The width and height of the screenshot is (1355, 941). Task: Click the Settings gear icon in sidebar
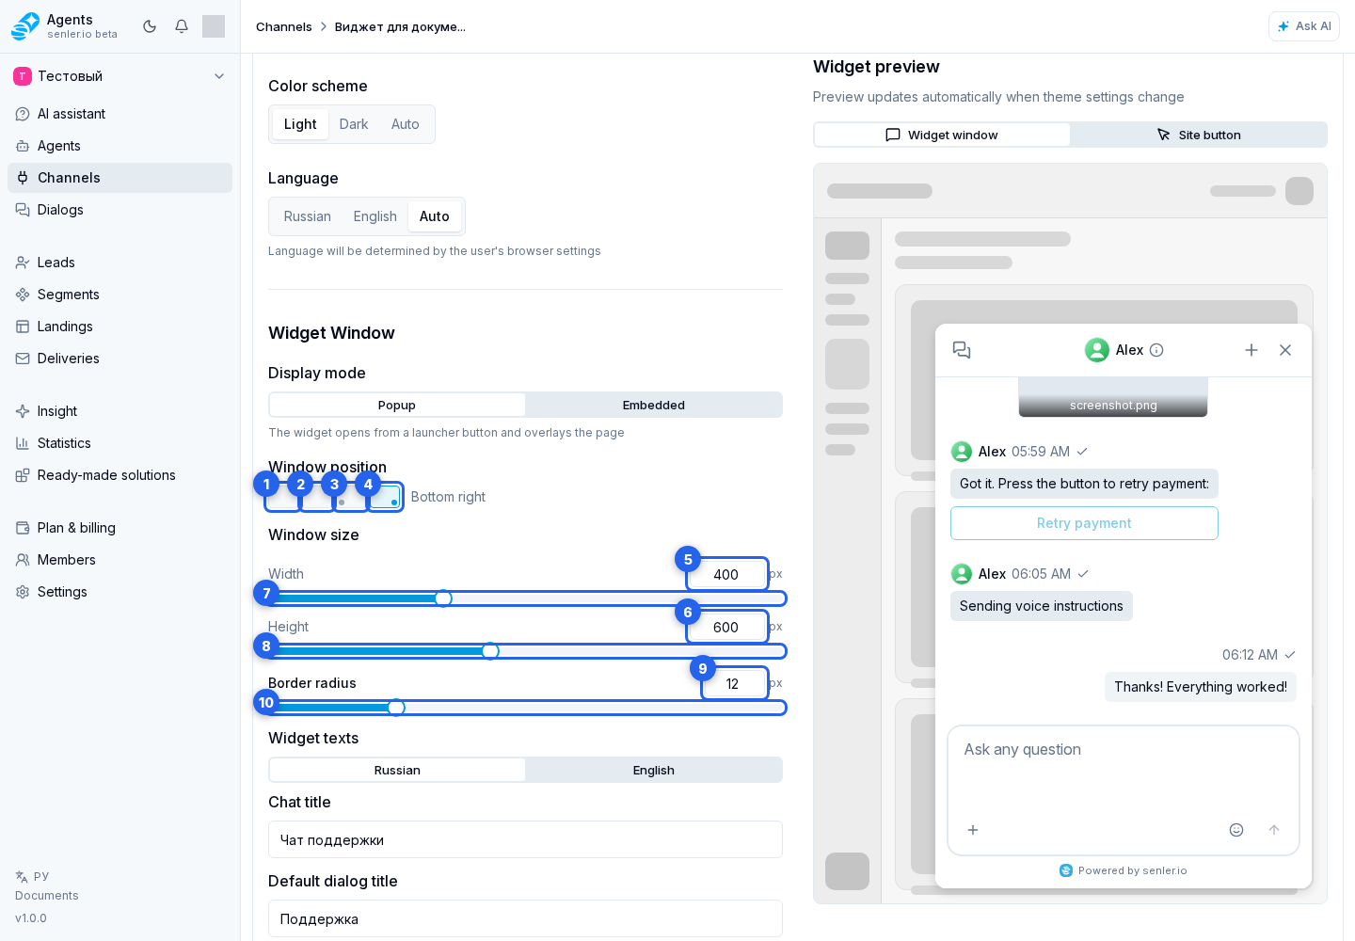pos(23,592)
